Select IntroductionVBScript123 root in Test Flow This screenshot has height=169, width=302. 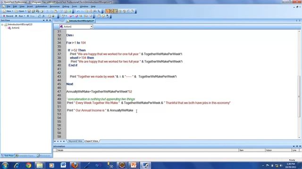pos(20,24)
